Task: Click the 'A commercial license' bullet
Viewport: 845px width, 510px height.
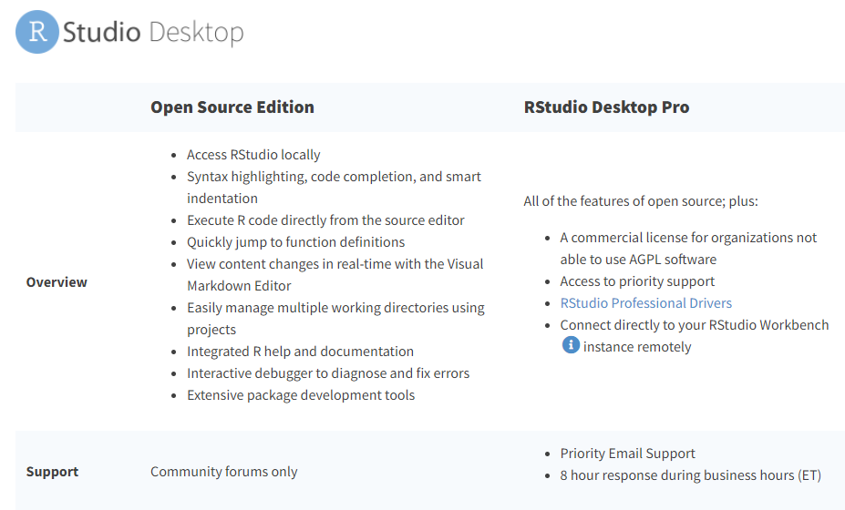Action: pyautogui.click(x=688, y=238)
